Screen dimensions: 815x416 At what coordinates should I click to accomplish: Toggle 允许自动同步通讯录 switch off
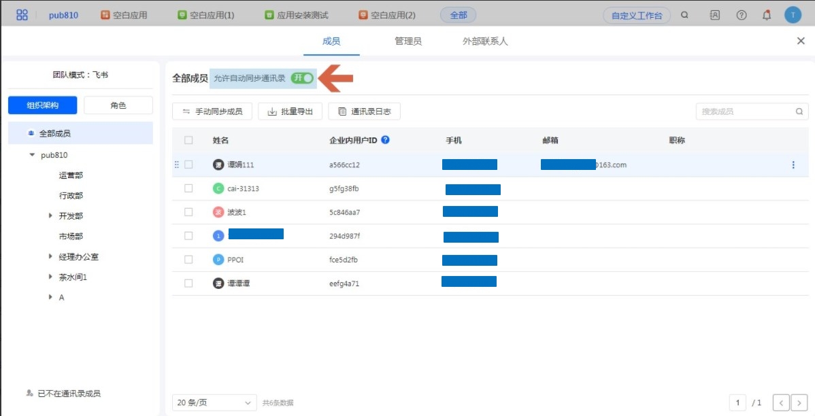click(302, 78)
